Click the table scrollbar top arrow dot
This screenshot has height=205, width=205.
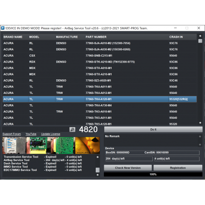pyautogui.click(x=200, y=36)
